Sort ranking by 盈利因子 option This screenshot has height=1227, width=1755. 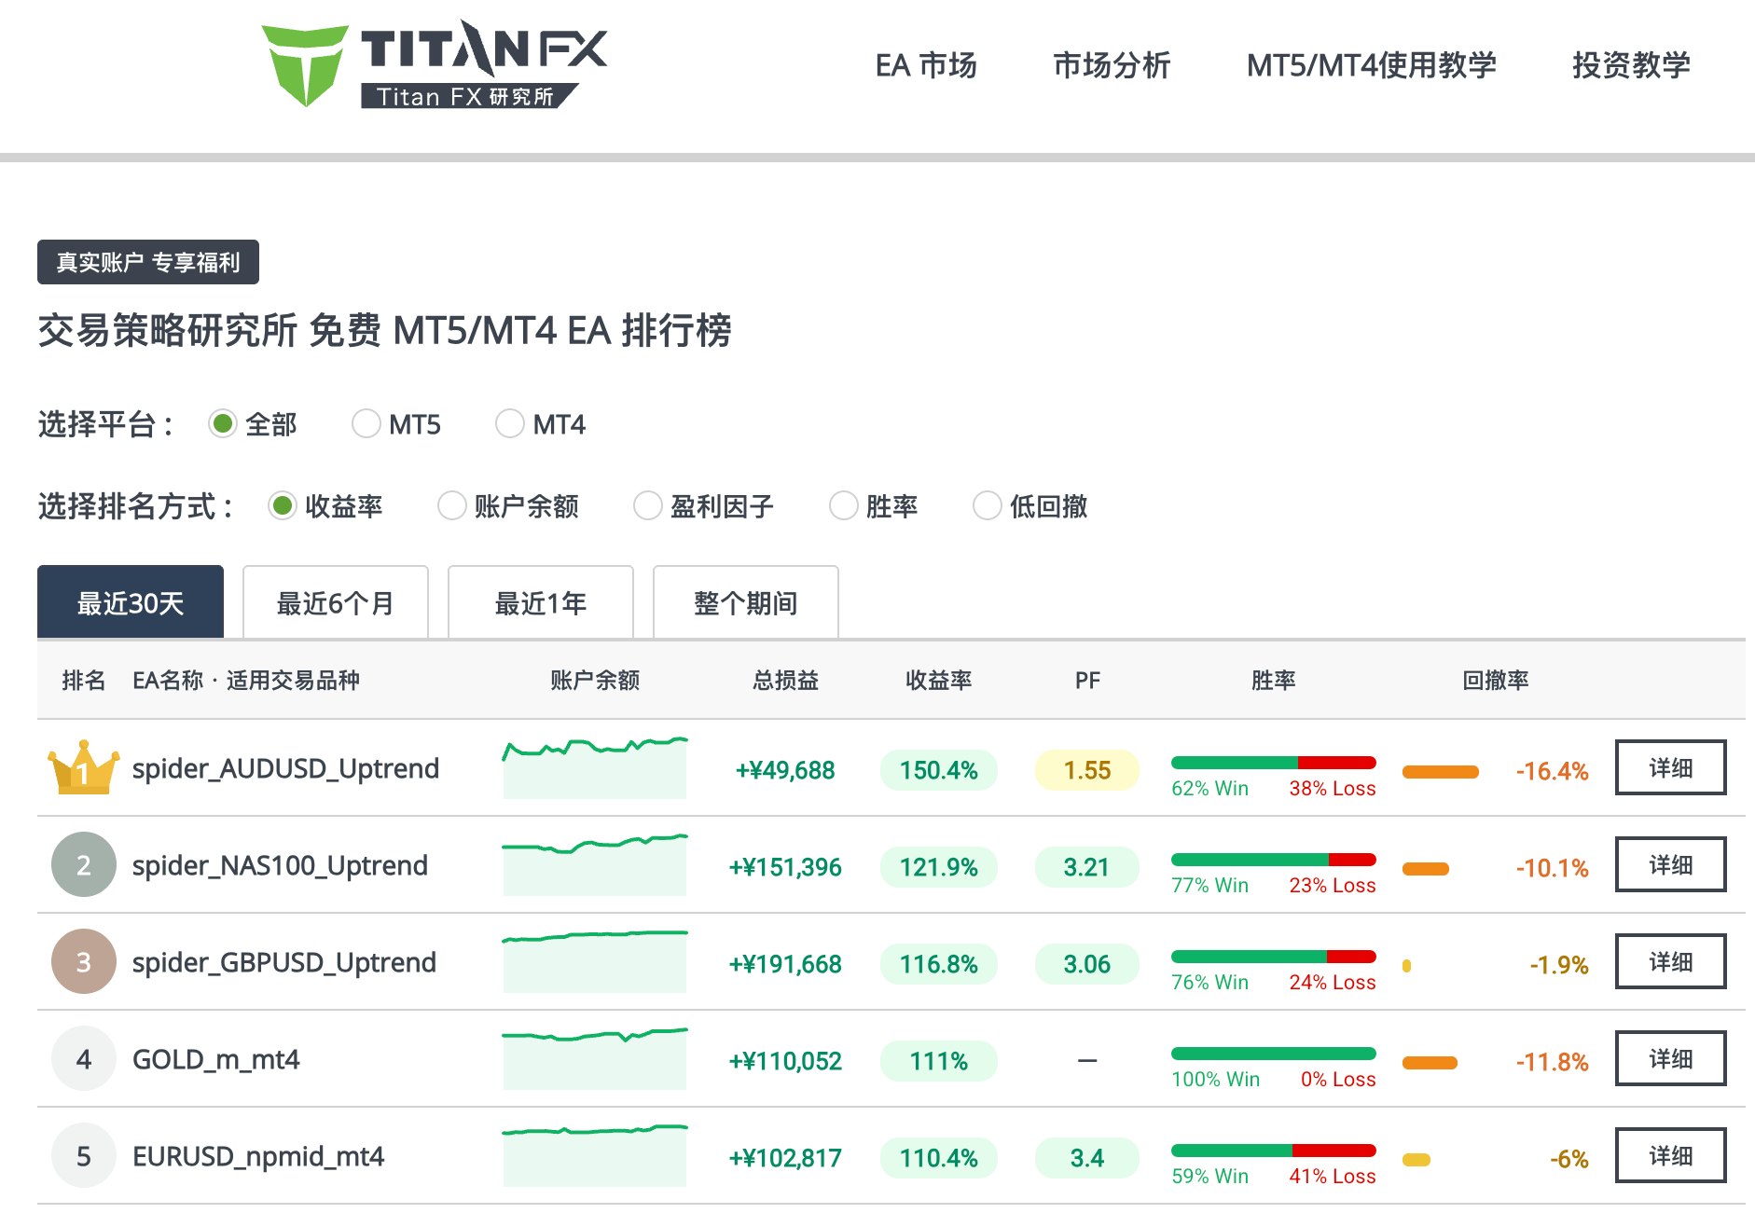click(648, 506)
